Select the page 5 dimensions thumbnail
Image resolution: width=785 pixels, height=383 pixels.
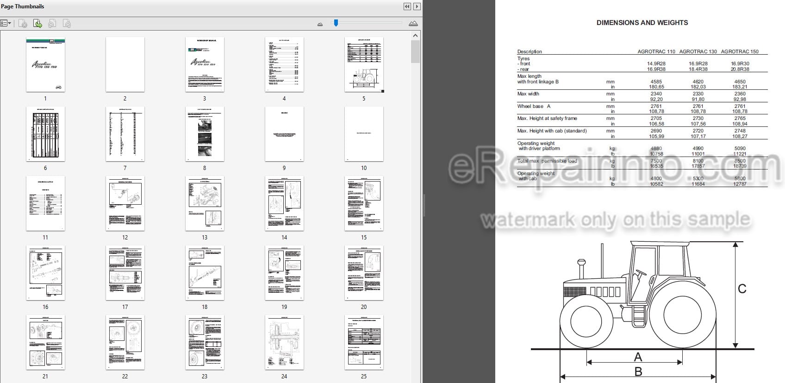click(x=364, y=64)
